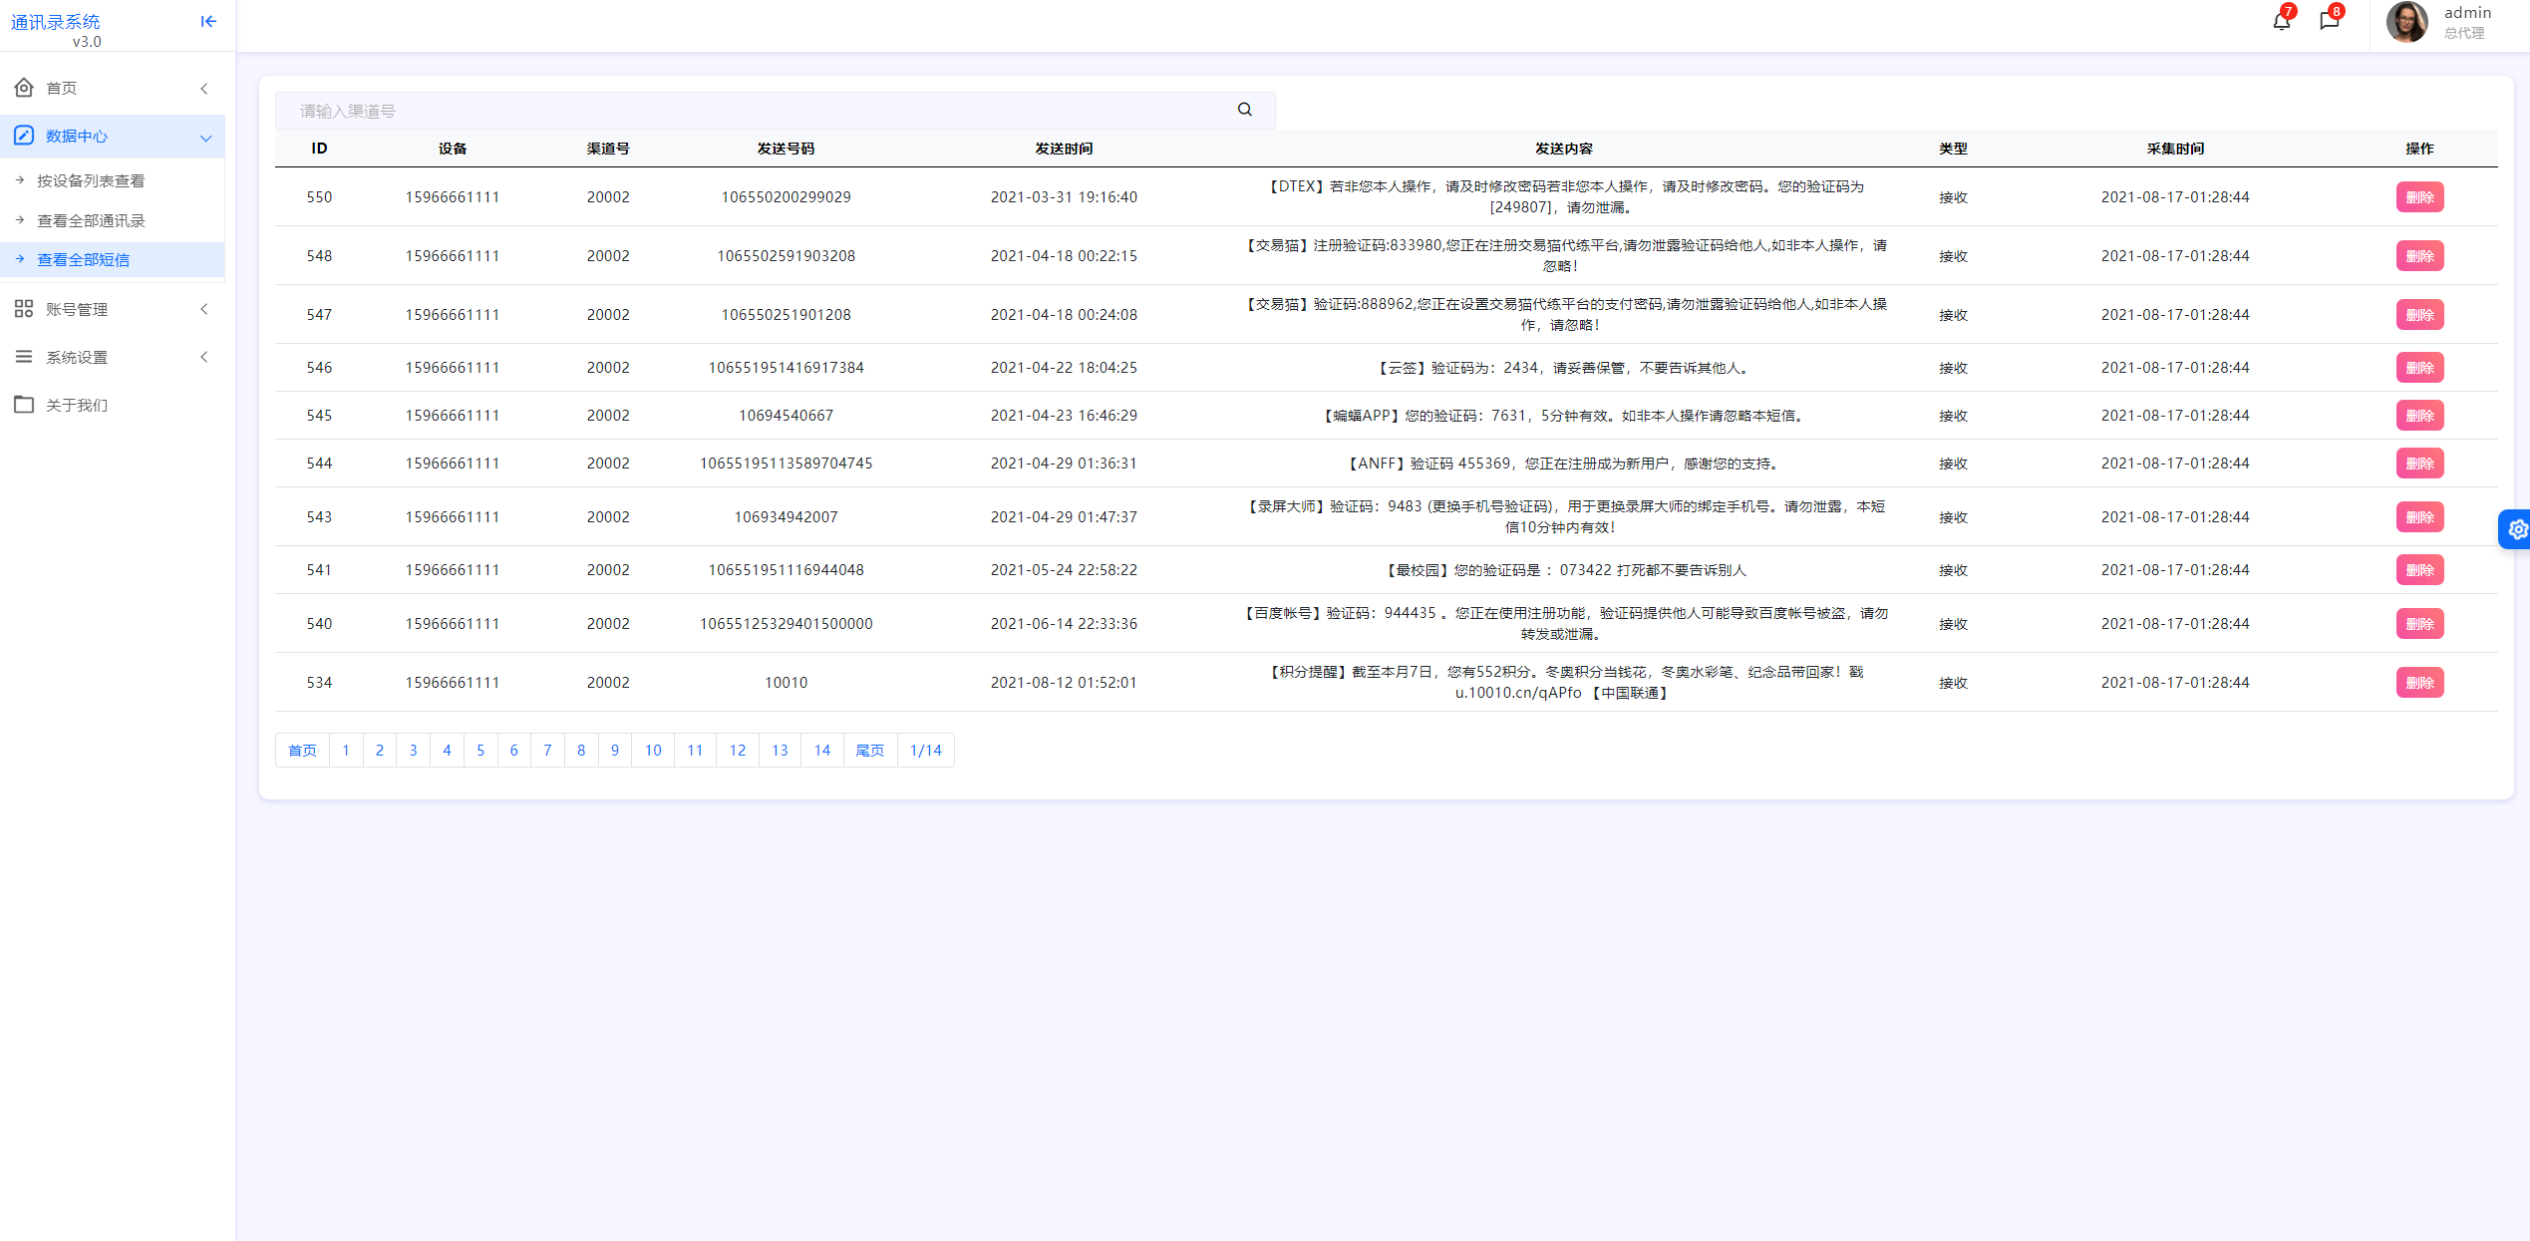Open the chat messages icon
2530x1241 pixels.
point(2329,21)
